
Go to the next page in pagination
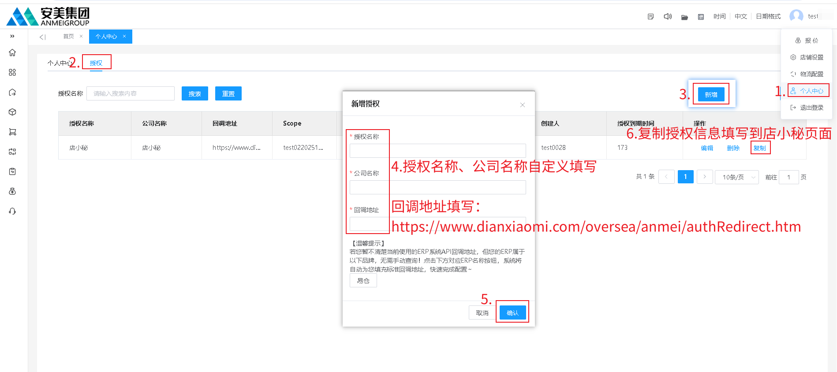705,177
